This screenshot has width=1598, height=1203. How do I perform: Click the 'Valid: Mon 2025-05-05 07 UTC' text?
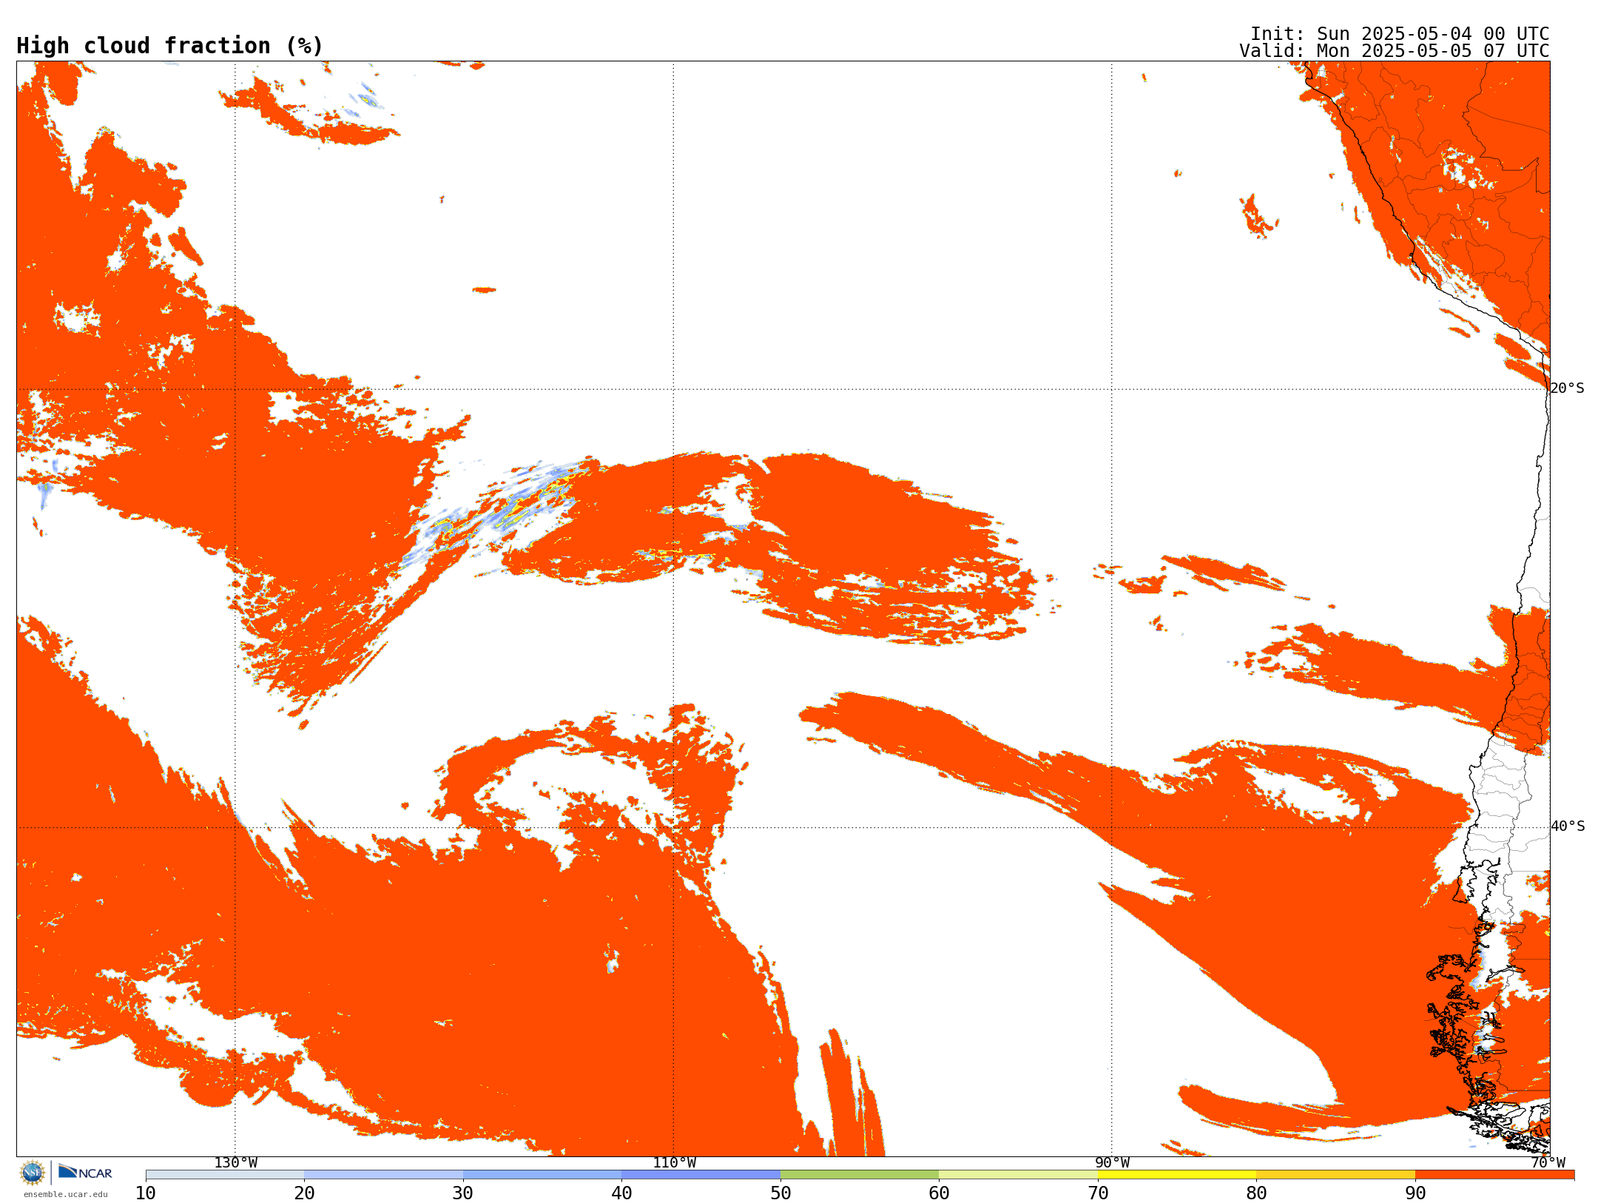(1395, 51)
